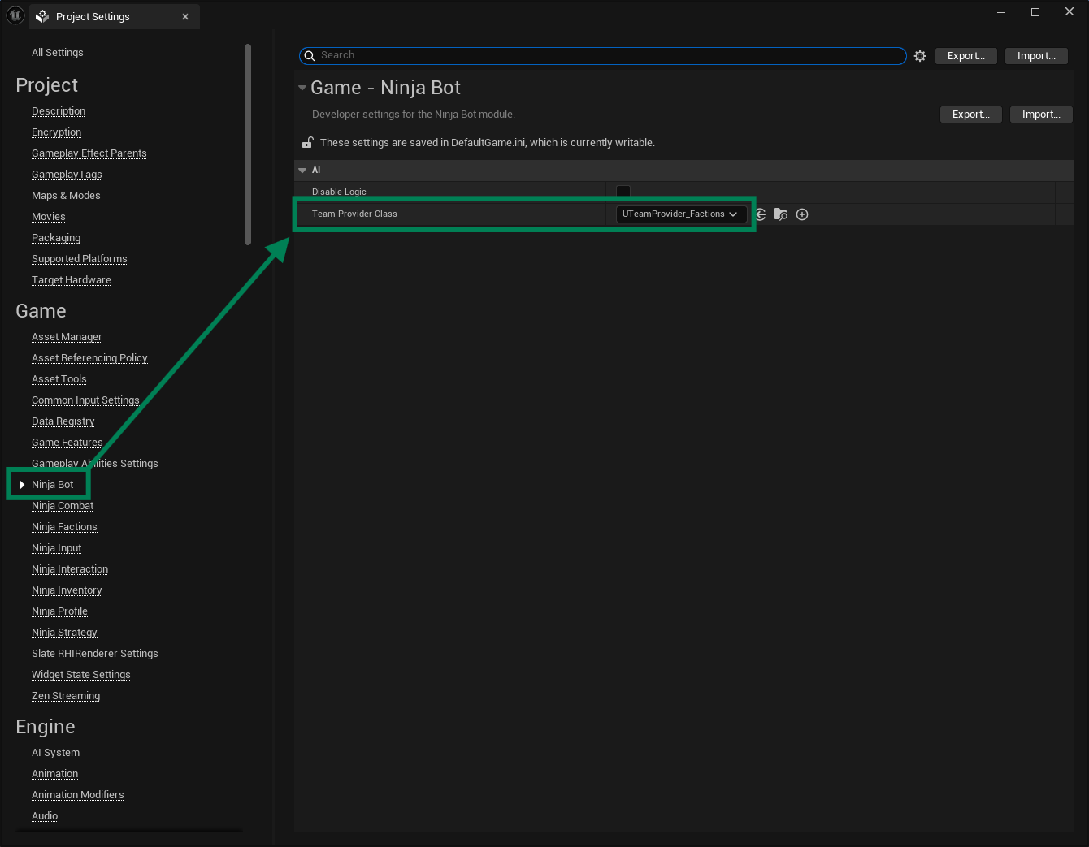
Task: Enable Disable Logic in the AI section
Action: coord(623,191)
